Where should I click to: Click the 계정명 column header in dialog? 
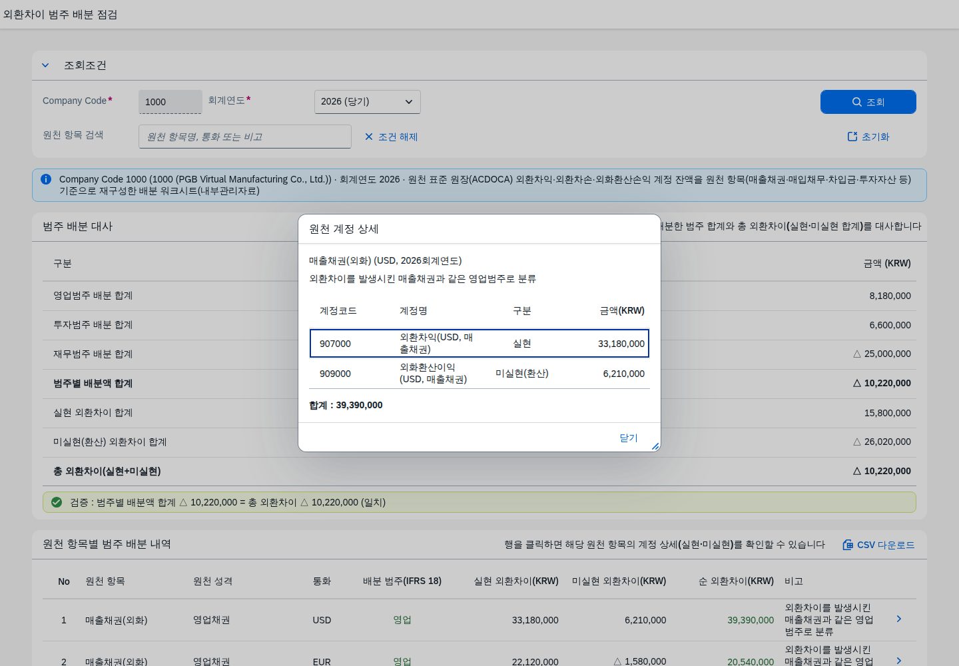[414, 311]
